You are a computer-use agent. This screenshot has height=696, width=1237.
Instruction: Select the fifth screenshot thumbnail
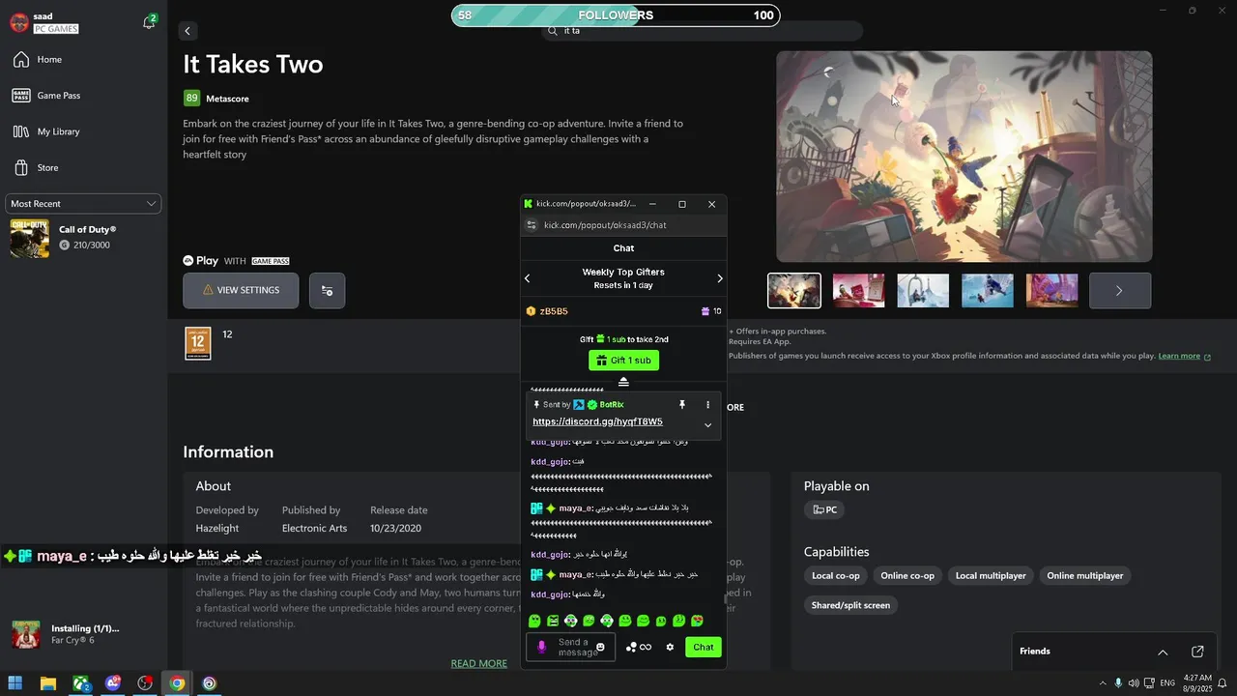(x=1051, y=290)
